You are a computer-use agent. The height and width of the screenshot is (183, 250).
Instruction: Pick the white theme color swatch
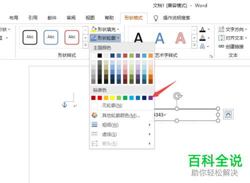(93, 55)
